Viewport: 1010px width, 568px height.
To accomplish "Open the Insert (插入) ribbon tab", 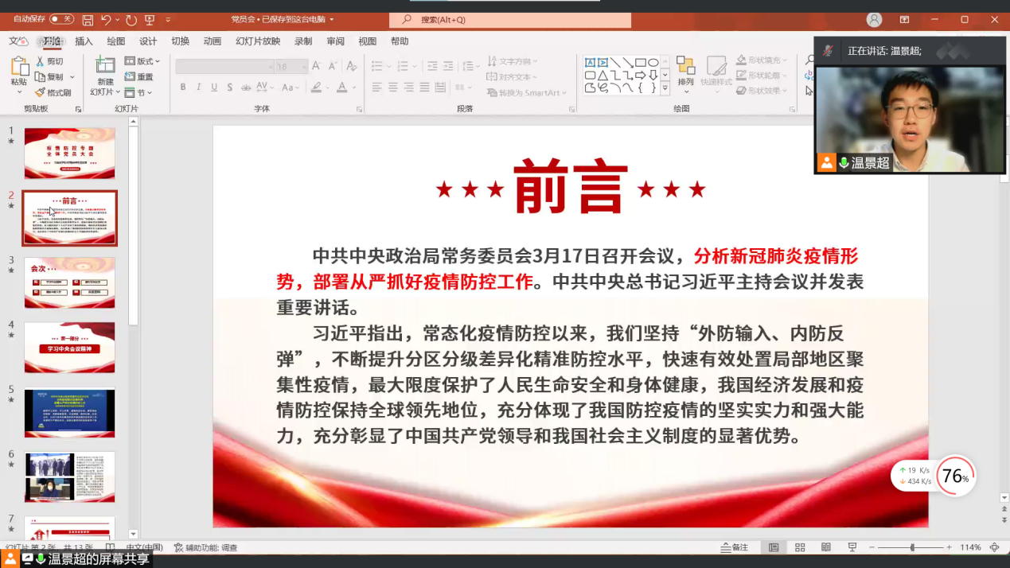I will [84, 41].
